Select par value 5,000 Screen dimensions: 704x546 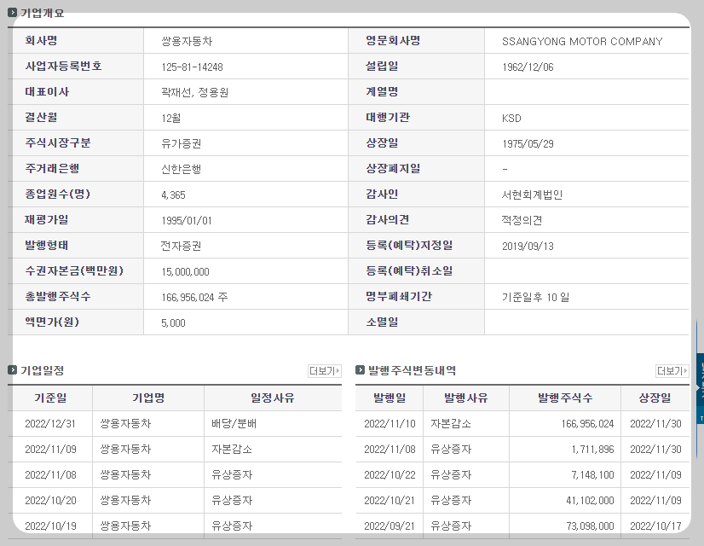[173, 323]
